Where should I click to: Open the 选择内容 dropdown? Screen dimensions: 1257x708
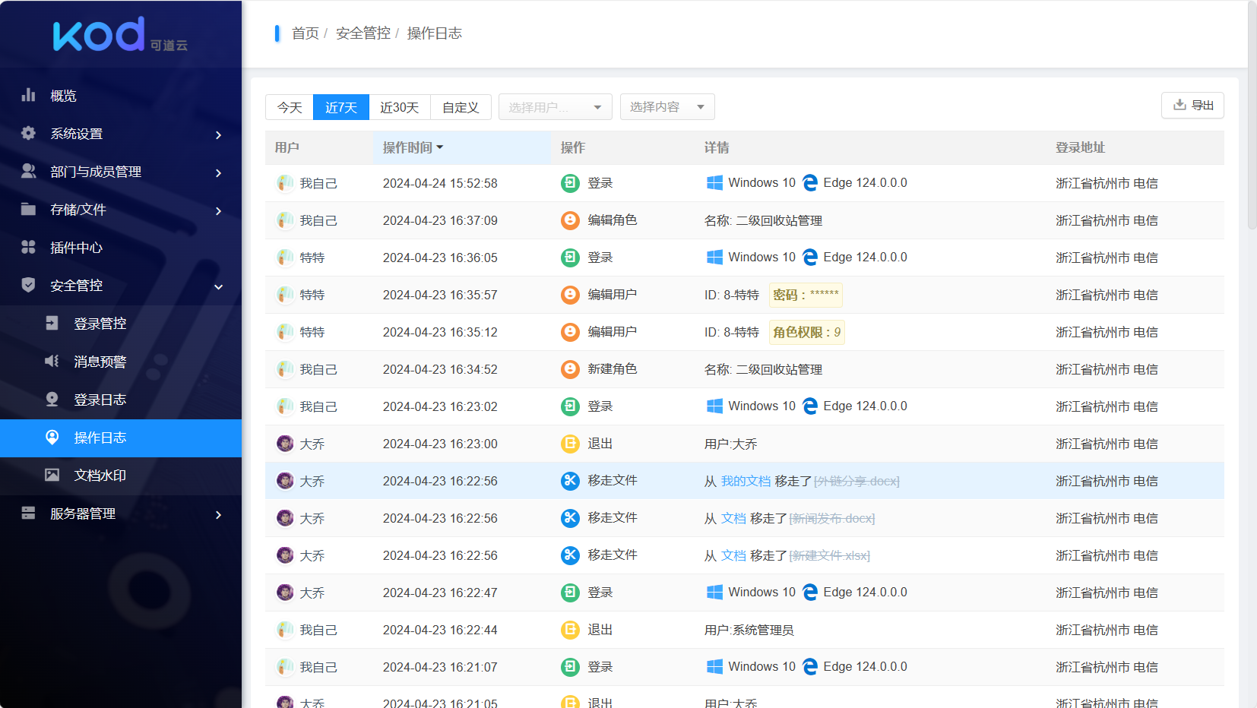[667, 107]
